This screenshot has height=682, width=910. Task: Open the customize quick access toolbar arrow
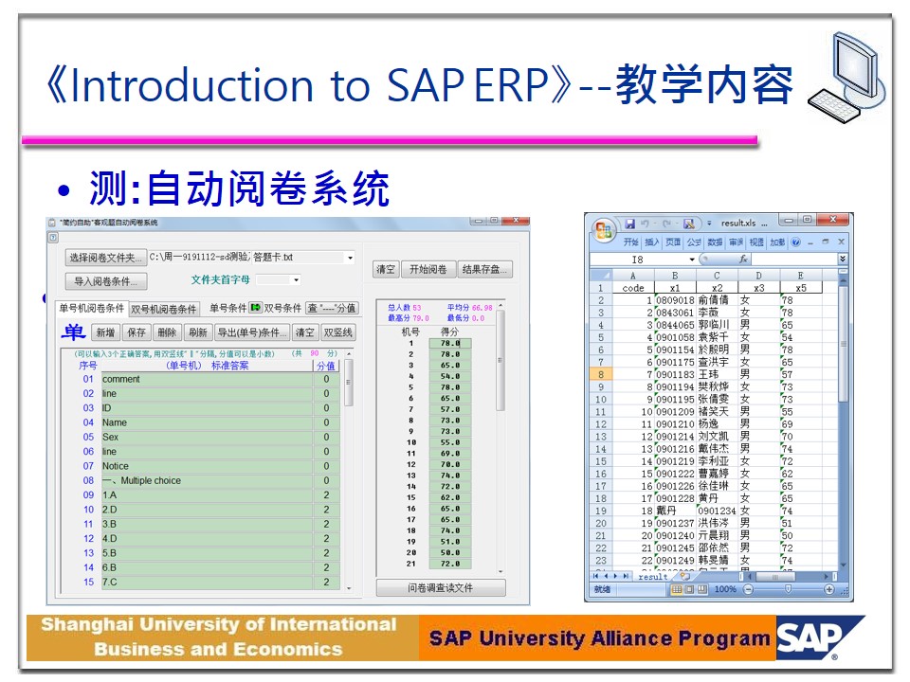tap(709, 224)
